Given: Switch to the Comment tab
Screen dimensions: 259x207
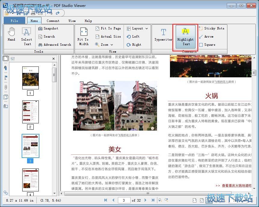Looking at the screenshot, I should pos(53,21).
